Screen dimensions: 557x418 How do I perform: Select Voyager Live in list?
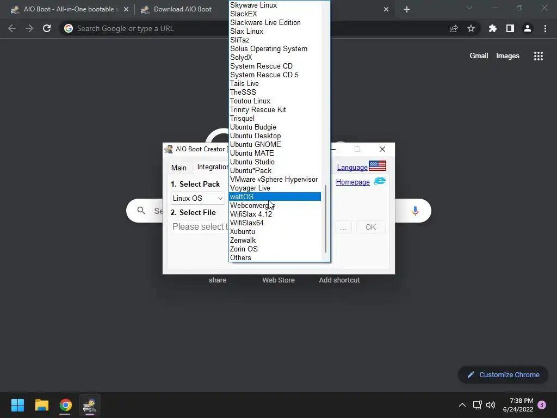(275, 188)
